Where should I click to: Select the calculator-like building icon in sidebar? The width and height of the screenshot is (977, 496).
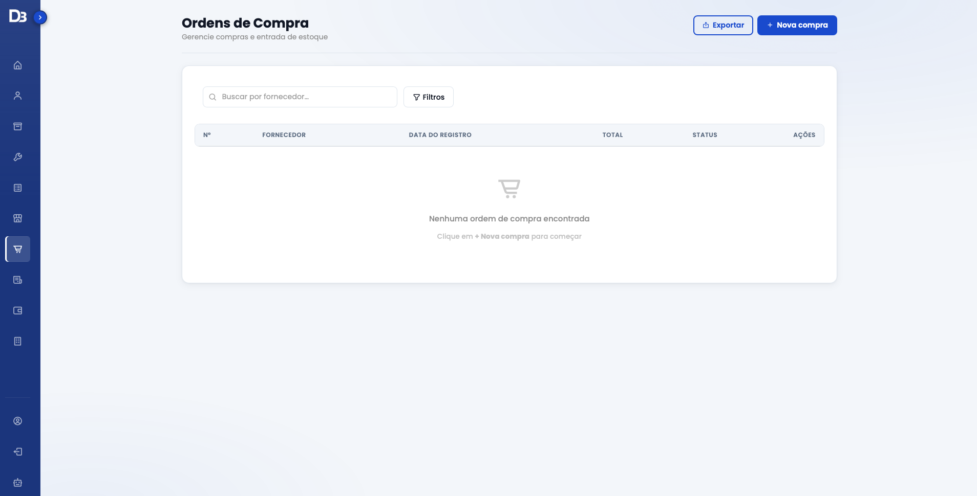(17, 341)
